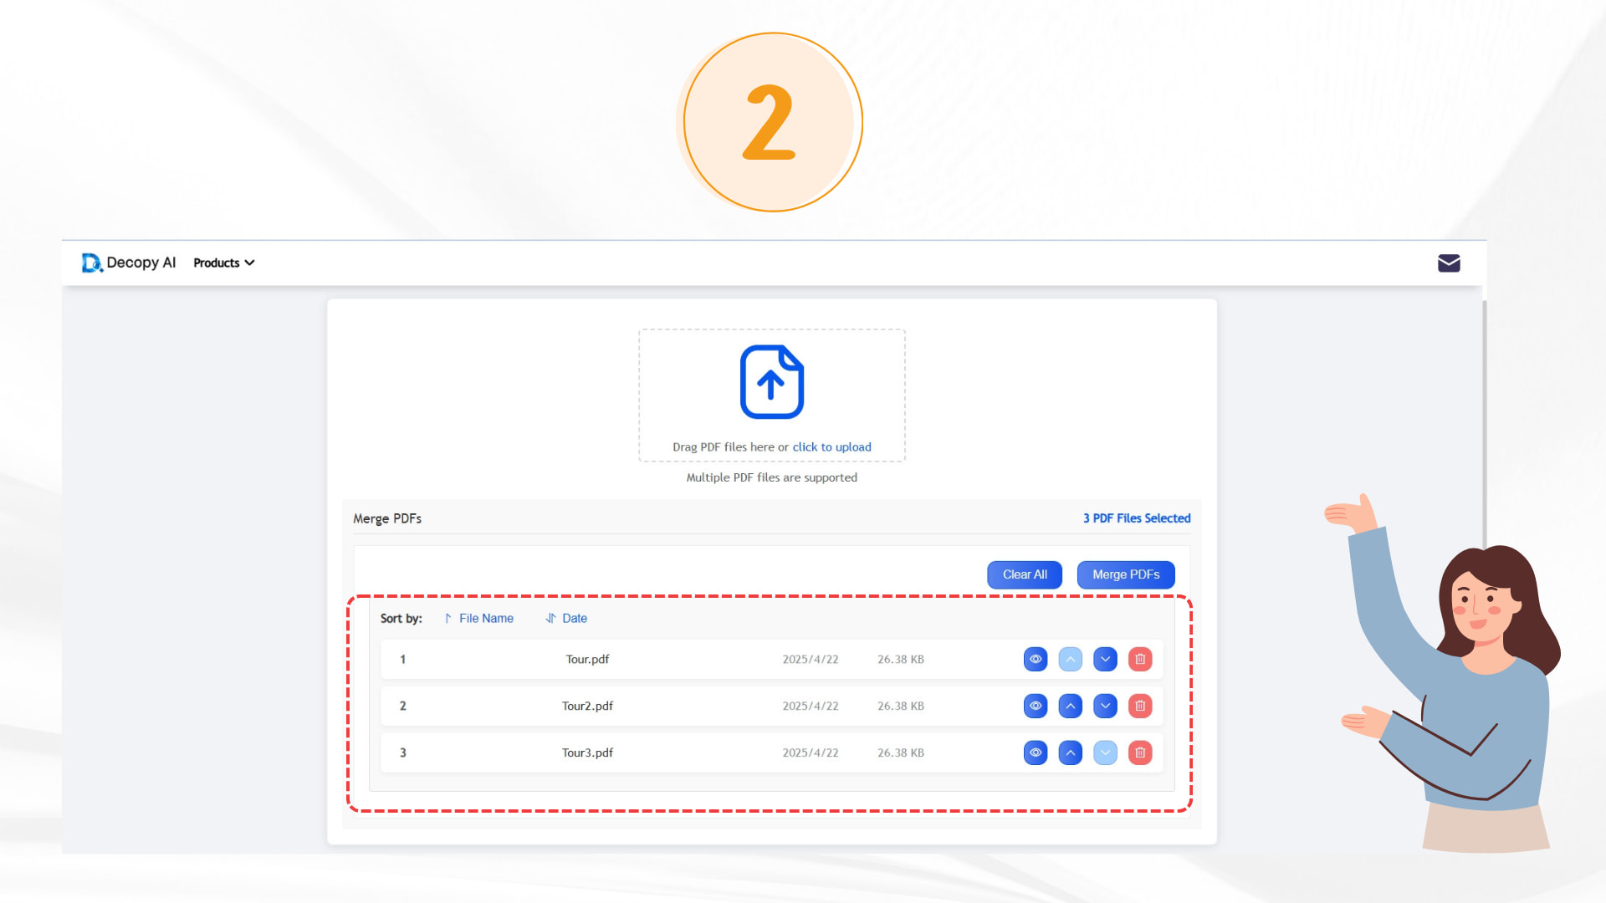Screen dimensions: 1606x903
Task: Move Tour.pdf up in the list
Action: 1071,660
